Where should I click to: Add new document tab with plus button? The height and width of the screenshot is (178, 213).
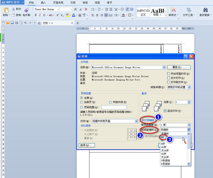[x=77, y=23]
